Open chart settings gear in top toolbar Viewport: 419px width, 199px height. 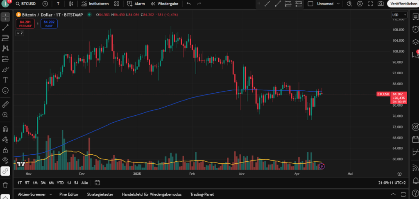[360, 4]
